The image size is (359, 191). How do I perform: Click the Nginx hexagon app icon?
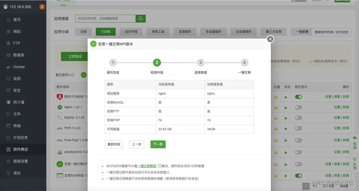60,107
